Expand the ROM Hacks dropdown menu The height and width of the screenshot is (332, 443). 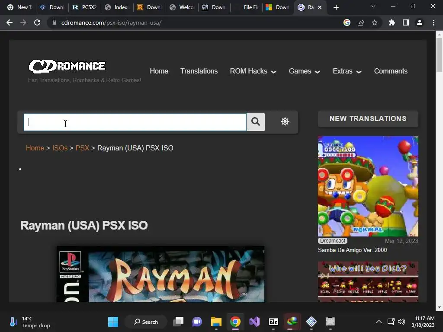tap(253, 71)
